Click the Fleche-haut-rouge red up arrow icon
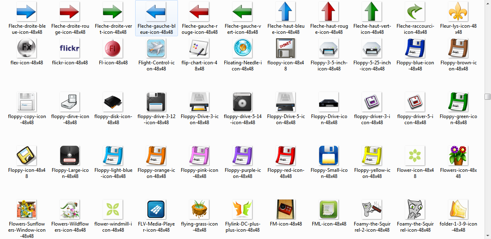This screenshot has width=491, height=239. (329, 11)
